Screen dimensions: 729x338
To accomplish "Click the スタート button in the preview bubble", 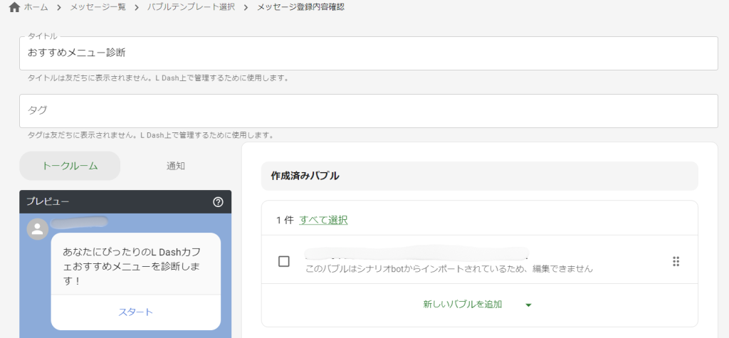I will [135, 312].
